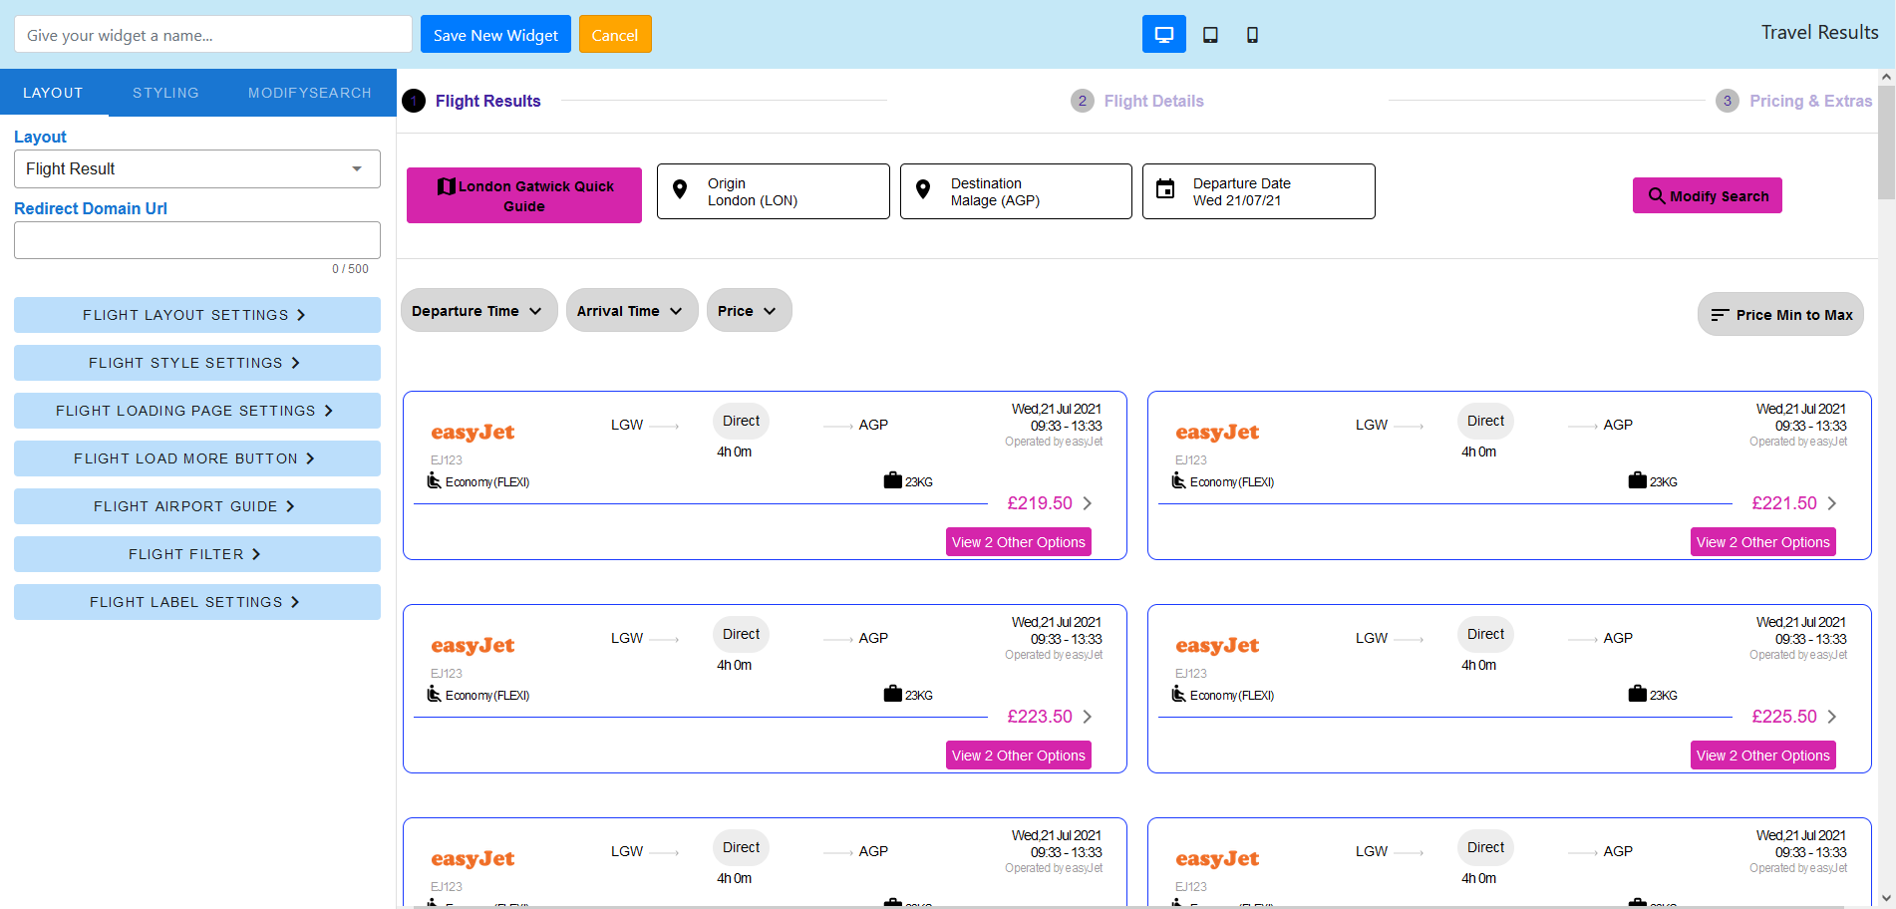Open the MODIFYSEARCH tab

pos(310,93)
